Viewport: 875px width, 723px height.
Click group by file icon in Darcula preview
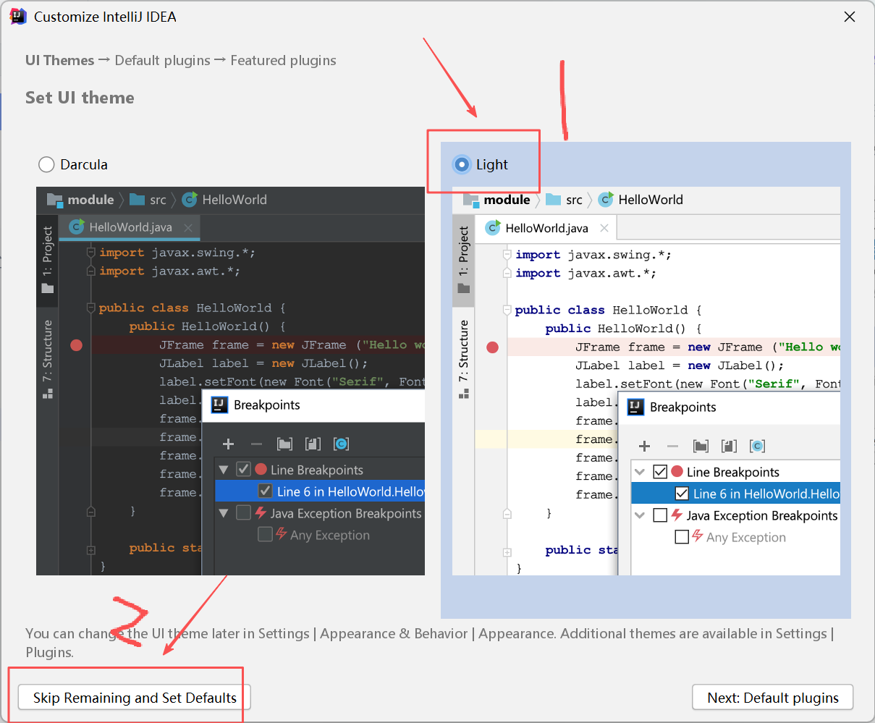coord(313,444)
